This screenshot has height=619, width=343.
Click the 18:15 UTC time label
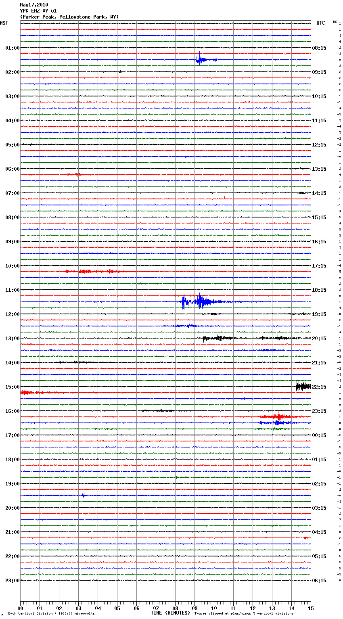tap(319, 290)
